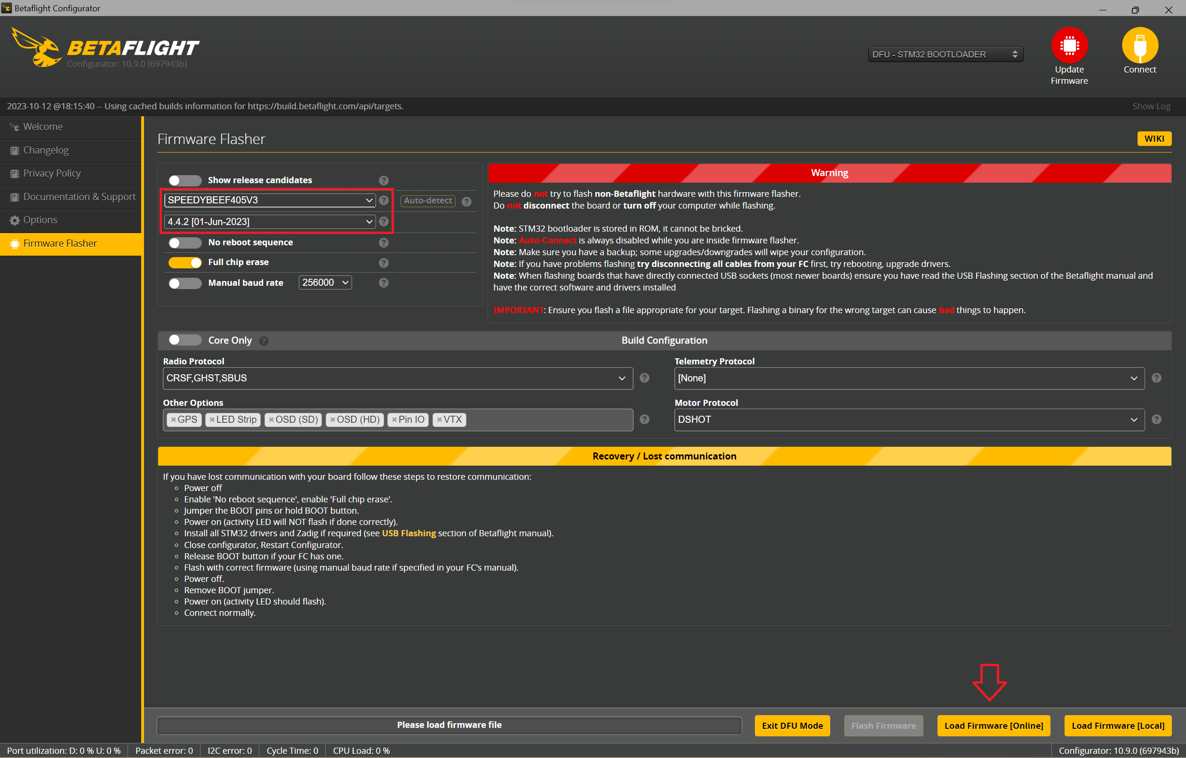Remove the OSD (SD) option tag
This screenshot has height=758, width=1186.
[x=272, y=420]
